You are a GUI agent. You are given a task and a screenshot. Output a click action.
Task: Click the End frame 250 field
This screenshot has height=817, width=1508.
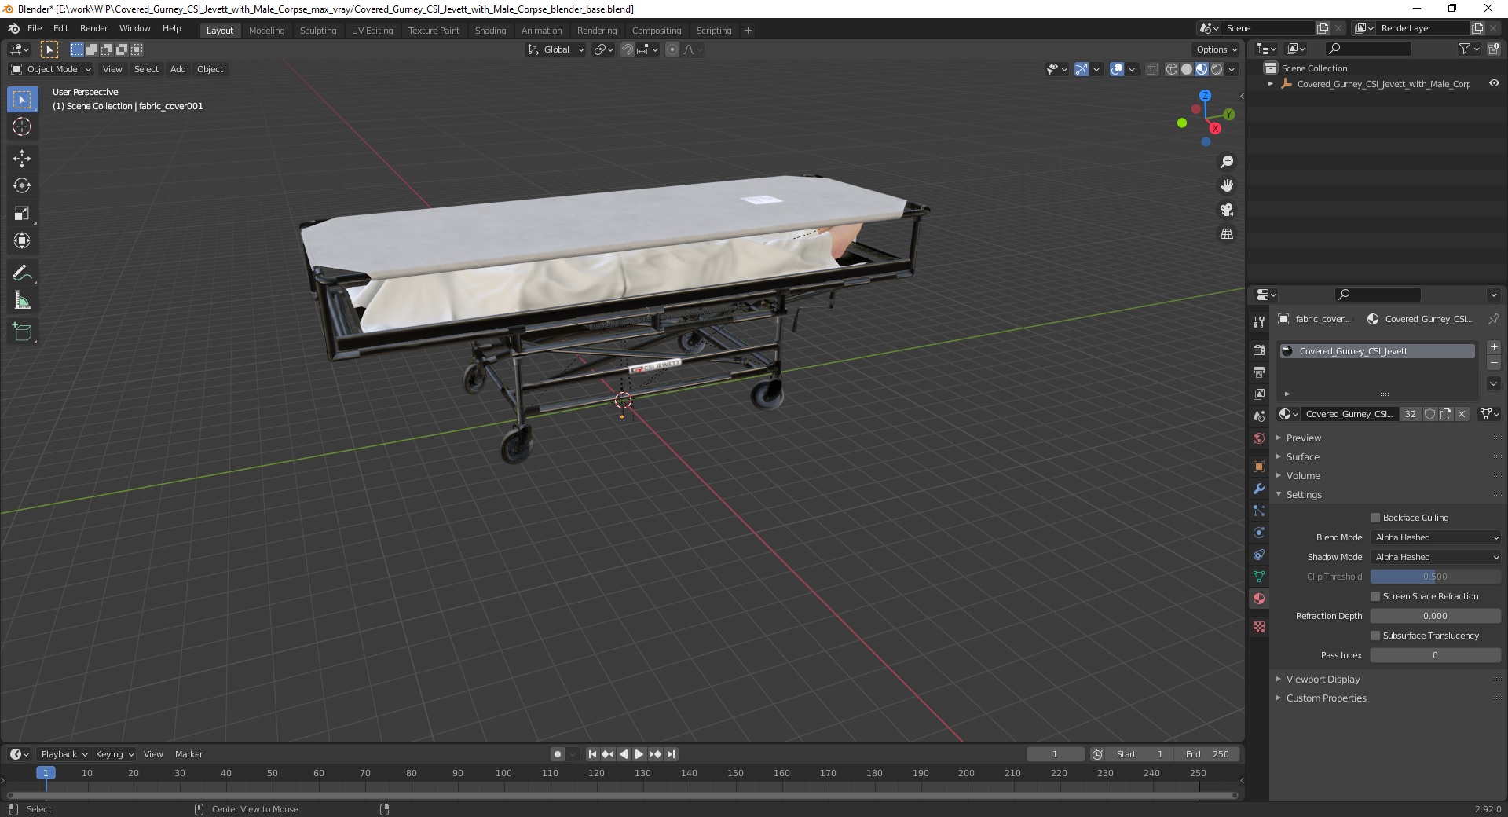tap(1208, 754)
